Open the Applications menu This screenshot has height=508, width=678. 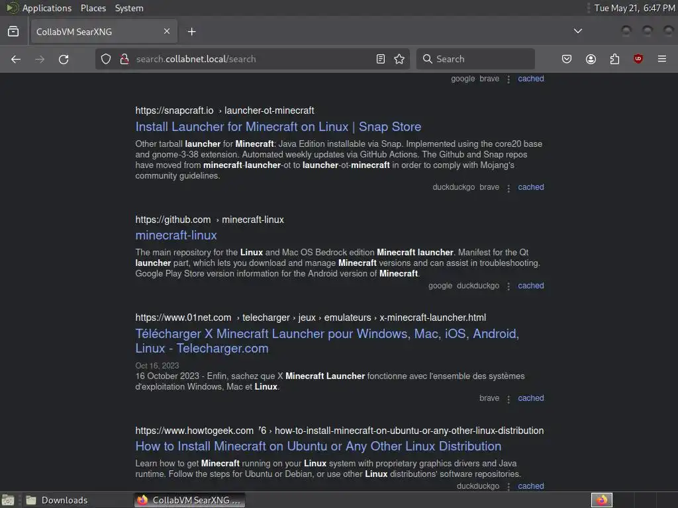point(47,8)
